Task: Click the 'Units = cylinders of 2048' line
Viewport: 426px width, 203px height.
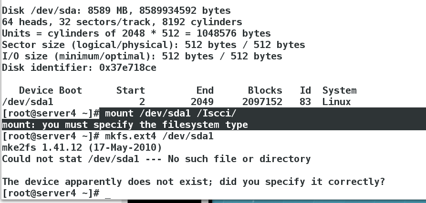Action: tap(136, 33)
